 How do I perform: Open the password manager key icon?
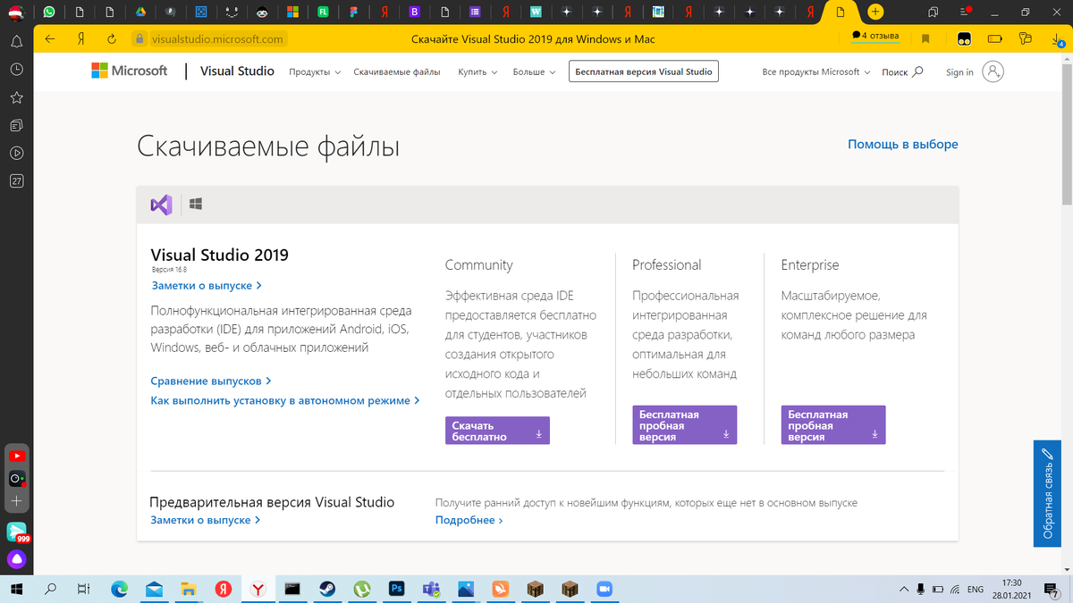pyautogui.click(x=1027, y=38)
